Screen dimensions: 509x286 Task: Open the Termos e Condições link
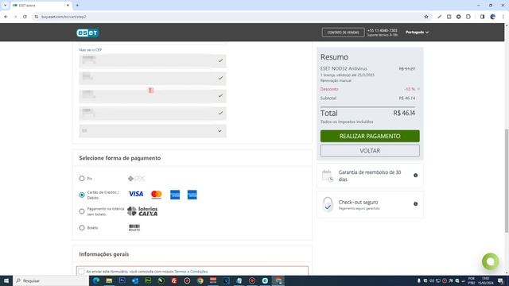[191, 272]
